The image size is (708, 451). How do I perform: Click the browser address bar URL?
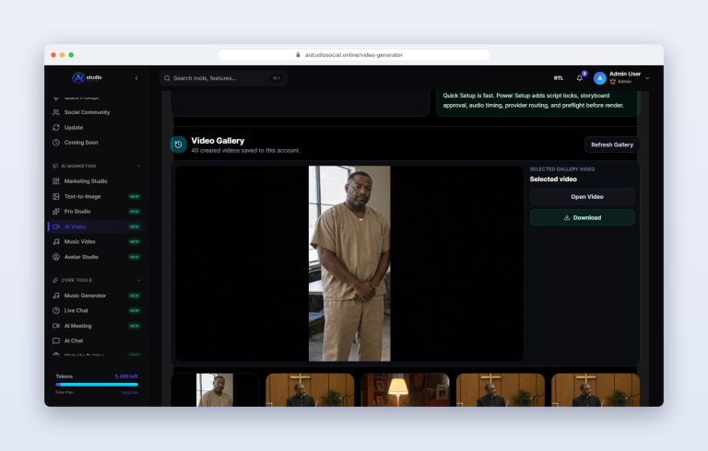354,55
